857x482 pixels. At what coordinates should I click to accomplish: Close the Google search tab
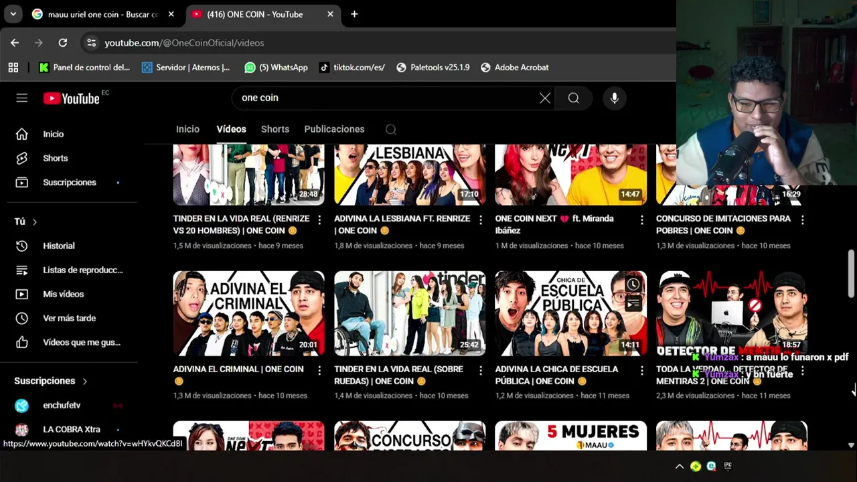pos(171,14)
